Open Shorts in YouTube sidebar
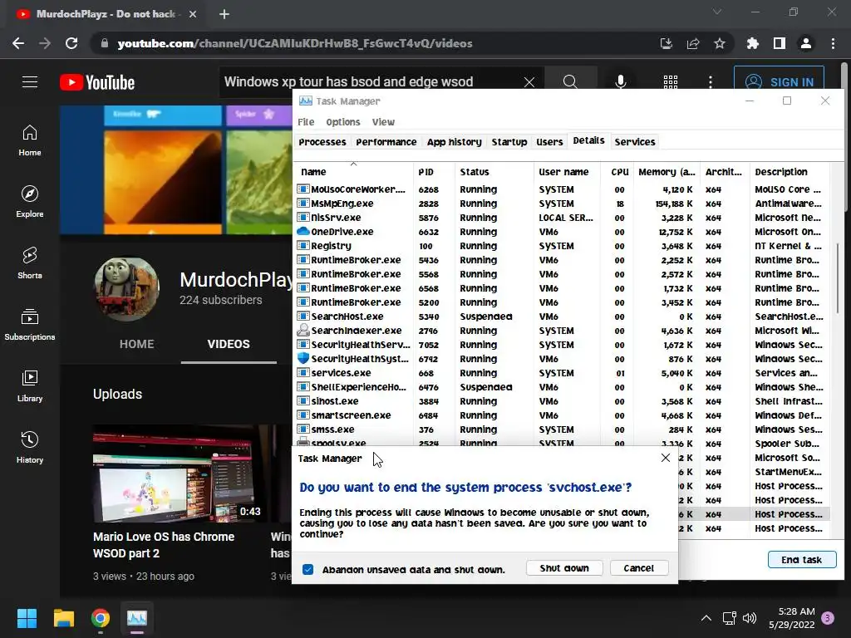 (x=30, y=263)
